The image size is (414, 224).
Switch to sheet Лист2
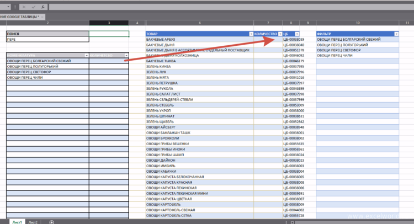coord(33,222)
